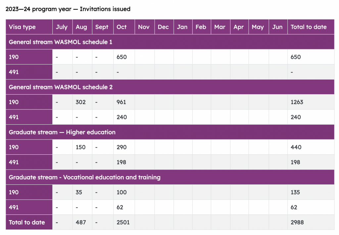339x235 pixels.
Task: Click the Vocational education and training heading
Action: coord(84,177)
